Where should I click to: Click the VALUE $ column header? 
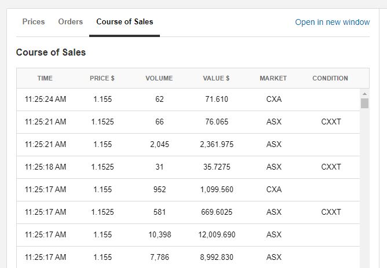click(x=216, y=78)
